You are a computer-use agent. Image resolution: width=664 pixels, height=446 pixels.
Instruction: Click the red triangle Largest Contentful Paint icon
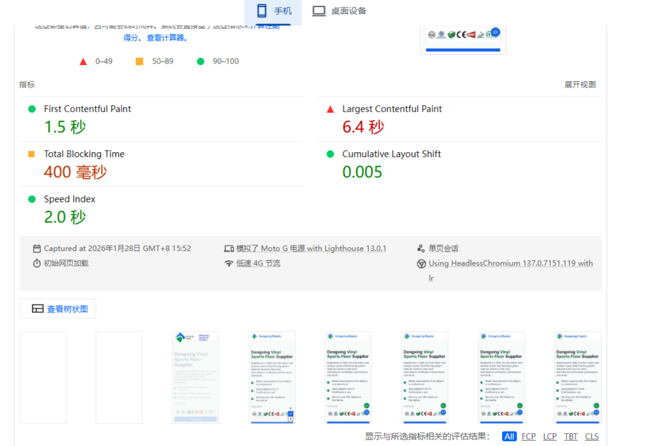(330, 109)
